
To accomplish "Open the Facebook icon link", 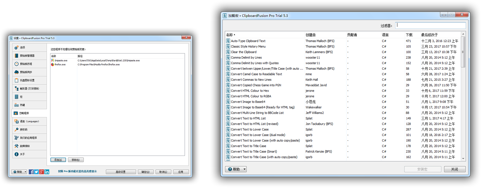I will (31, 172).
